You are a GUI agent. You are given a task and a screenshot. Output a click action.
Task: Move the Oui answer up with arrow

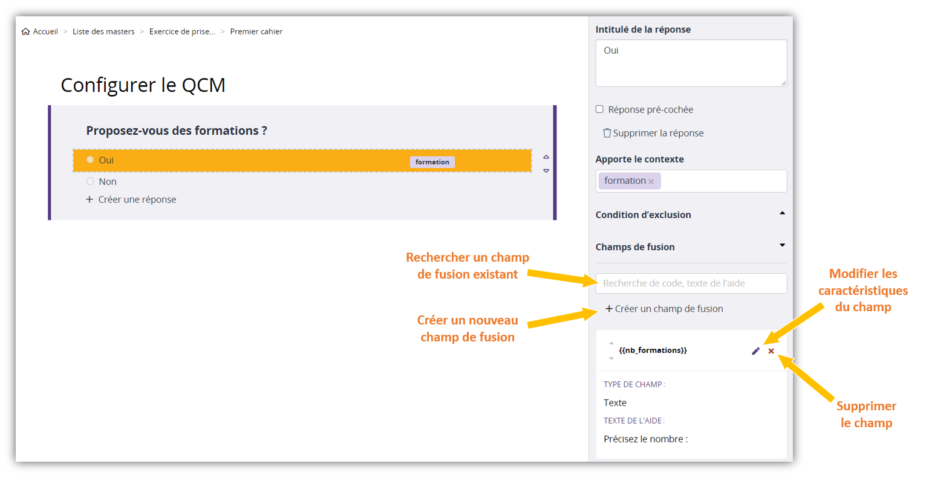click(546, 157)
